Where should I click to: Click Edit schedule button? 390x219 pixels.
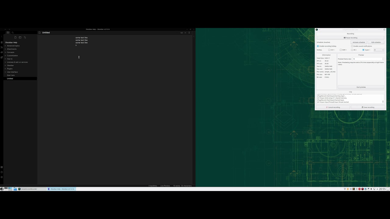(x=376, y=42)
